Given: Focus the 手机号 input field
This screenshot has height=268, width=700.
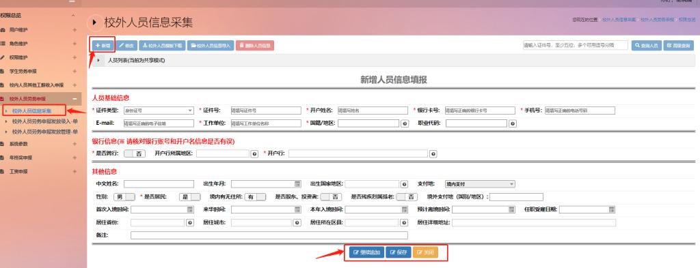Looking at the screenshot, I should (x=580, y=110).
